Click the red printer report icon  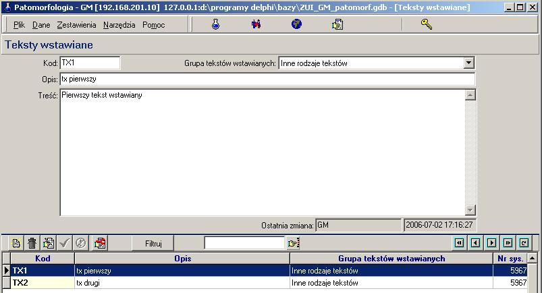[x=100, y=243]
